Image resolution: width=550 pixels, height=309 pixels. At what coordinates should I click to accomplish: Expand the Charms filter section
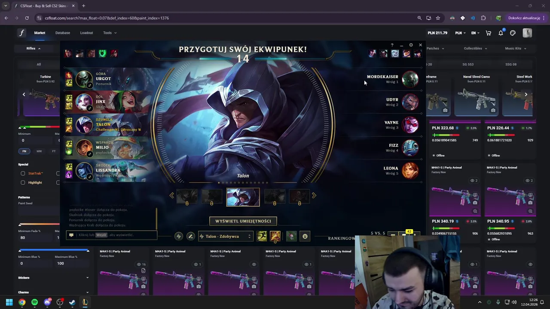click(54, 292)
